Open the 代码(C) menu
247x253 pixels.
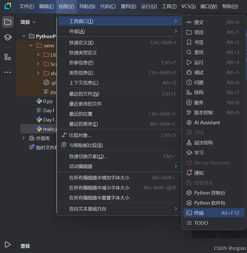click(x=108, y=6)
